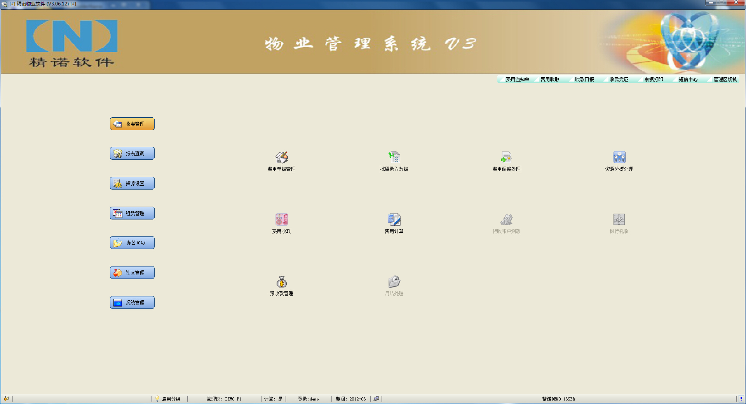Switch to 租赁管理 leasing module
Image resolution: width=746 pixels, height=404 pixels.
click(x=132, y=213)
